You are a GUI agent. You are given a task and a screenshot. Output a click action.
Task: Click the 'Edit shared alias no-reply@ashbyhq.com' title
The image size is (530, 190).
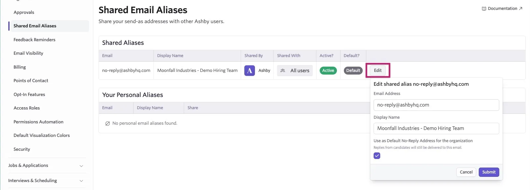pos(421,84)
